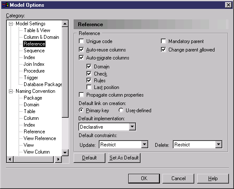Select the User-defined radio button
Image resolution: width=234 pixels, height=189 pixels.
pos(121,110)
